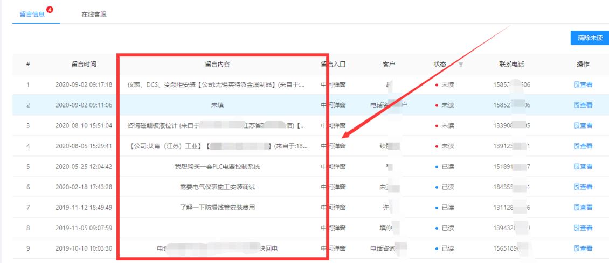This screenshot has height=263, width=609.
Task: Click 查看 icon for row 1 message
Action: 583,84
